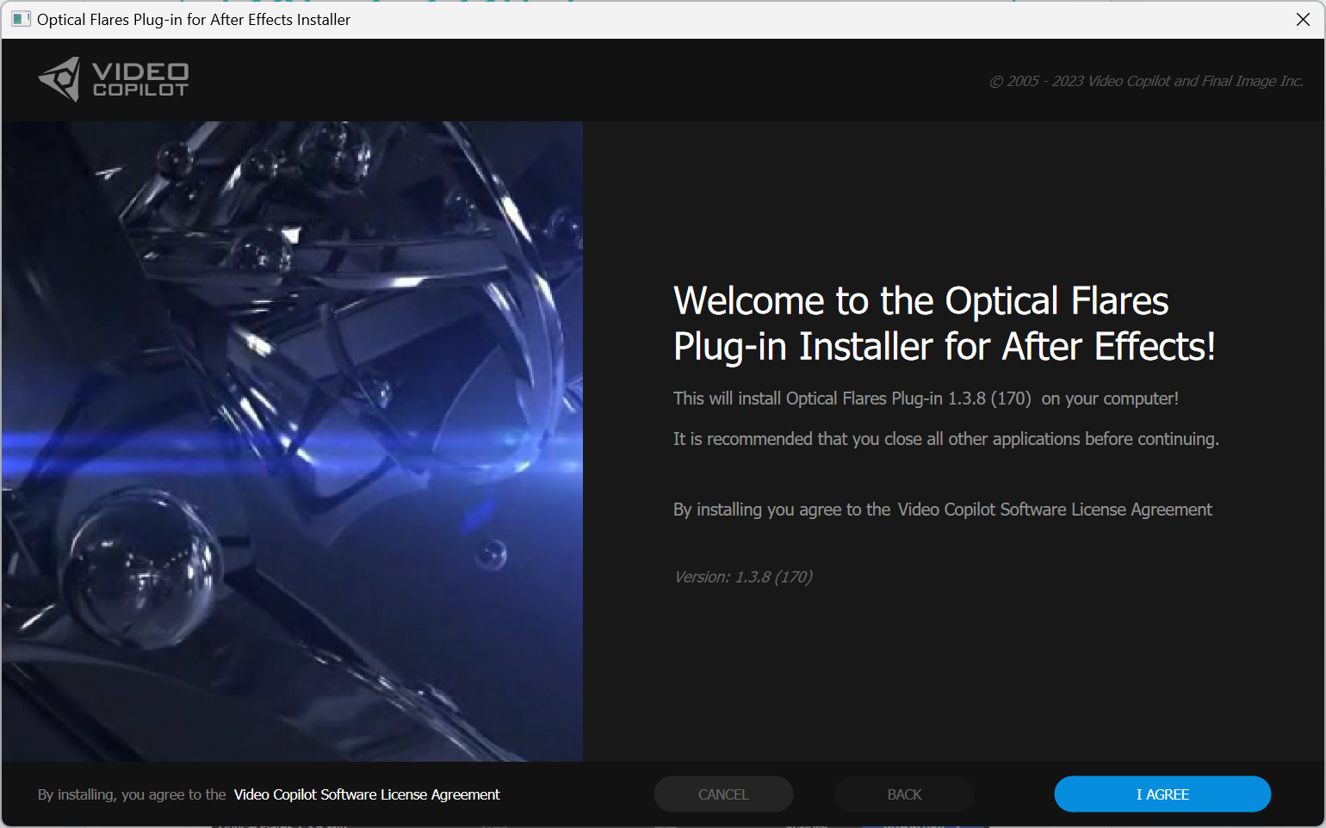Click the Optical Flares artwork image

click(292, 441)
